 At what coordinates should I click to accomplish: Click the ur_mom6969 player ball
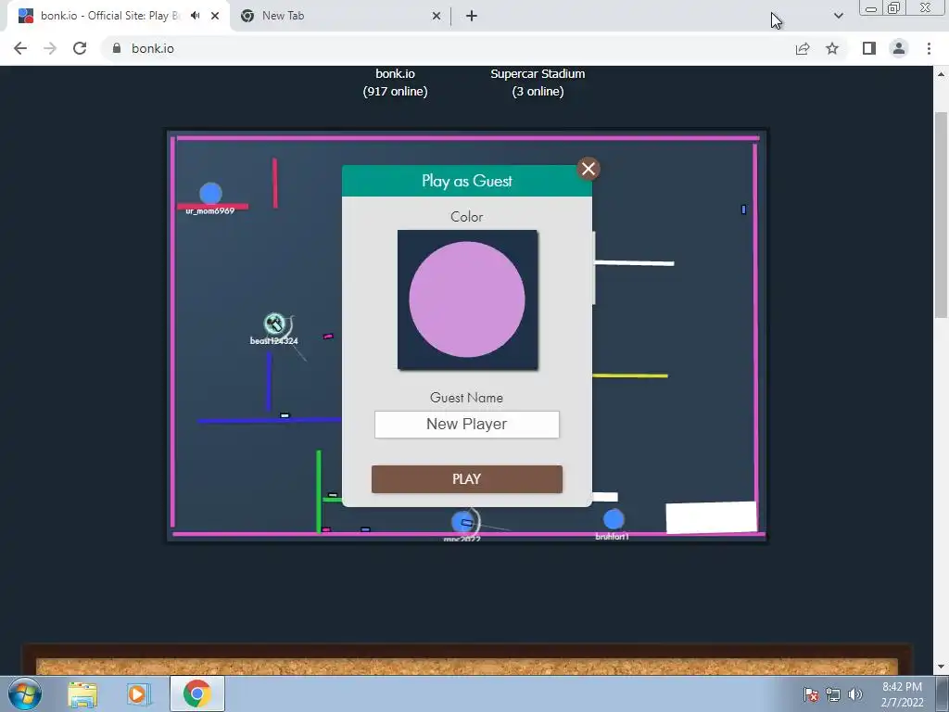click(x=210, y=193)
